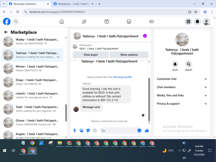Open the notifications bell in top bar
Image resolution: width=216 pixels, height=162 pixels.
(x=197, y=22)
